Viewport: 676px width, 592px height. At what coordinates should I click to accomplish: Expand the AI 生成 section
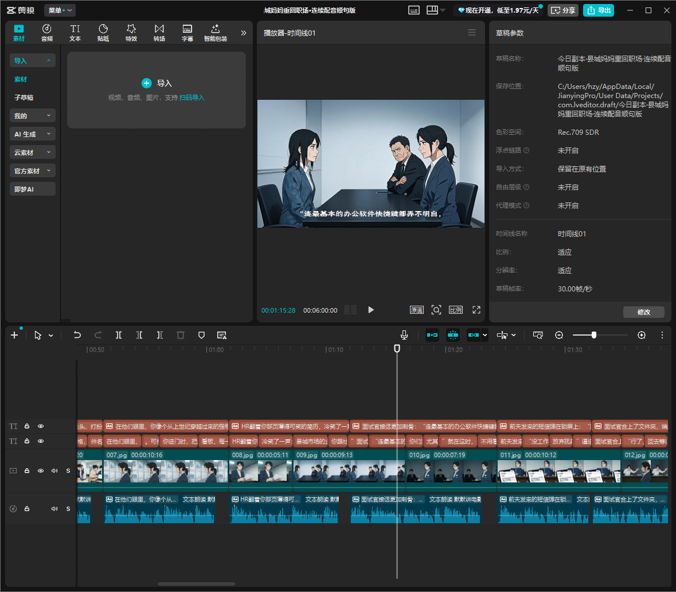pos(32,134)
